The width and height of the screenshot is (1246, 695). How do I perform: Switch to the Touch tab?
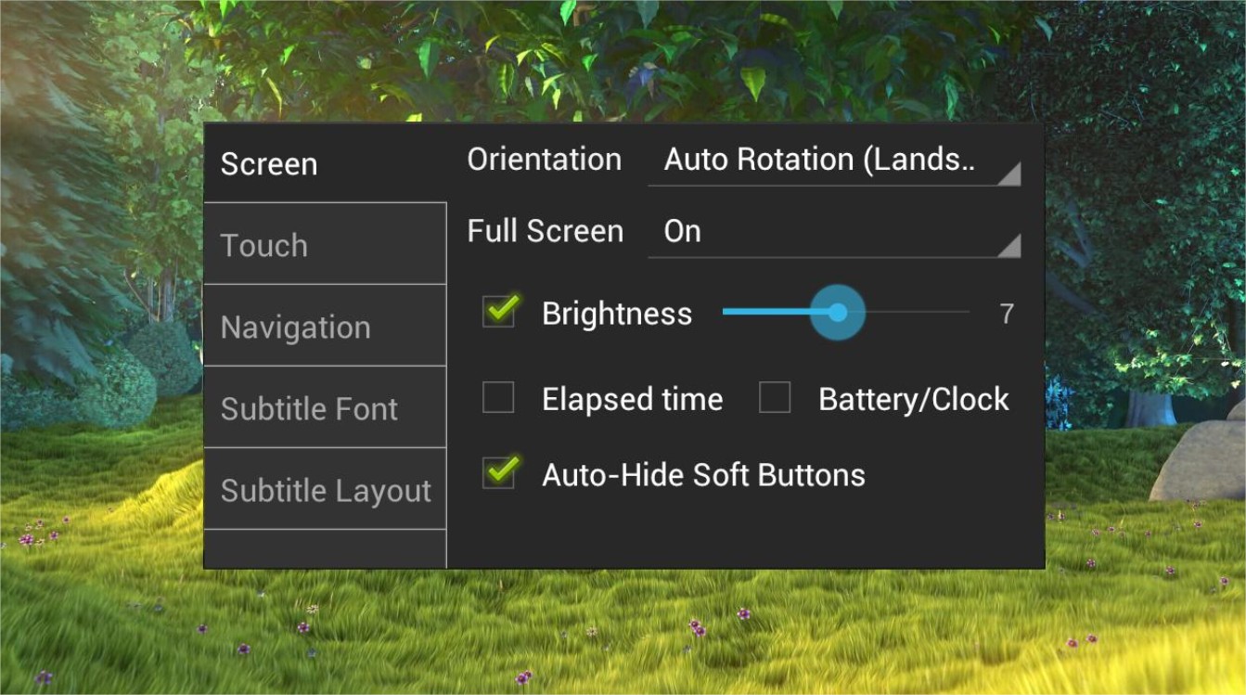(x=325, y=245)
